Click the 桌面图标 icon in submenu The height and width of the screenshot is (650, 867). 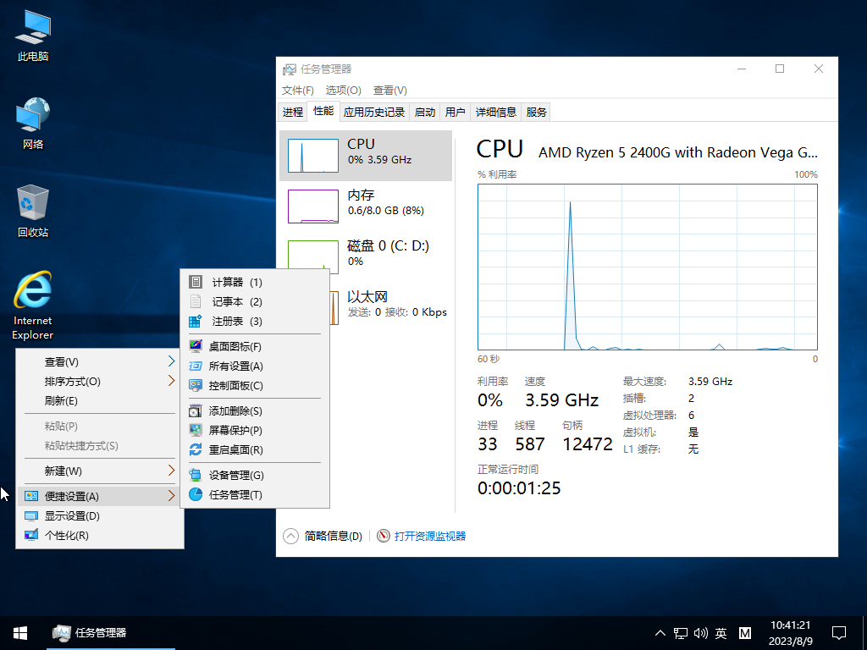click(196, 346)
